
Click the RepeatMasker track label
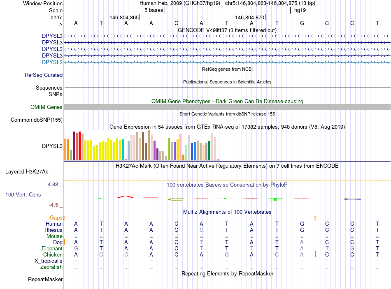pos(45,280)
